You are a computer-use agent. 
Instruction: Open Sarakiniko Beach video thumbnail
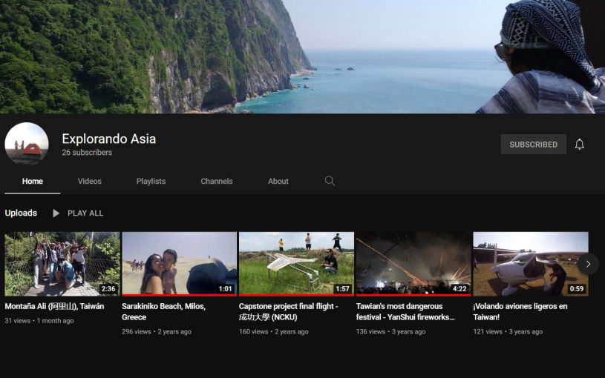[180, 264]
